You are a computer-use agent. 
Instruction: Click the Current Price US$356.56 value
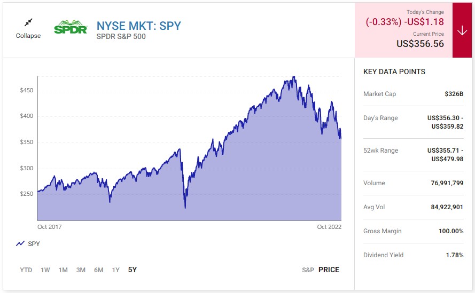pyautogui.click(x=420, y=44)
